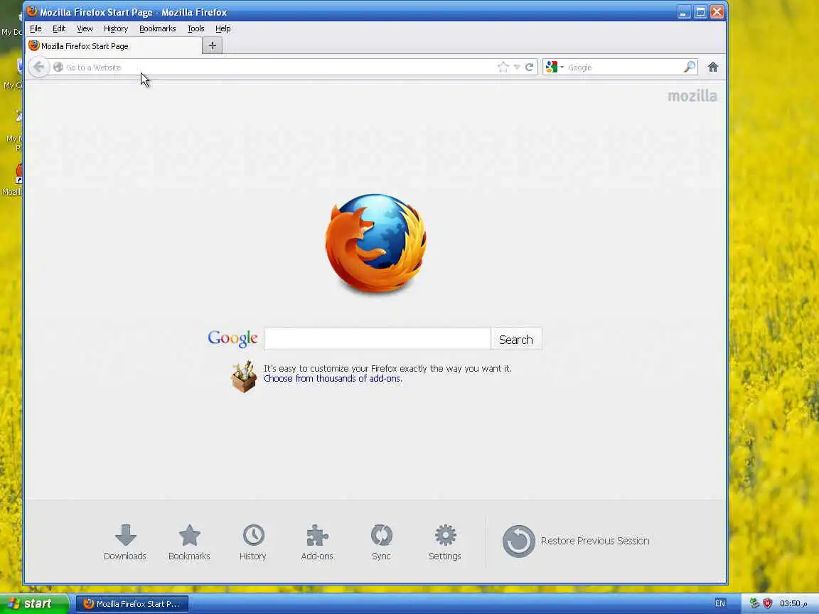The height and width of the screenshot is (614, 819).
Task: Go to the home page via house icon
Action: (x=713, y=67)
